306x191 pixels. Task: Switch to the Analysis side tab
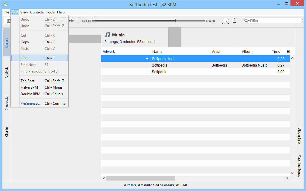[7, 72]
